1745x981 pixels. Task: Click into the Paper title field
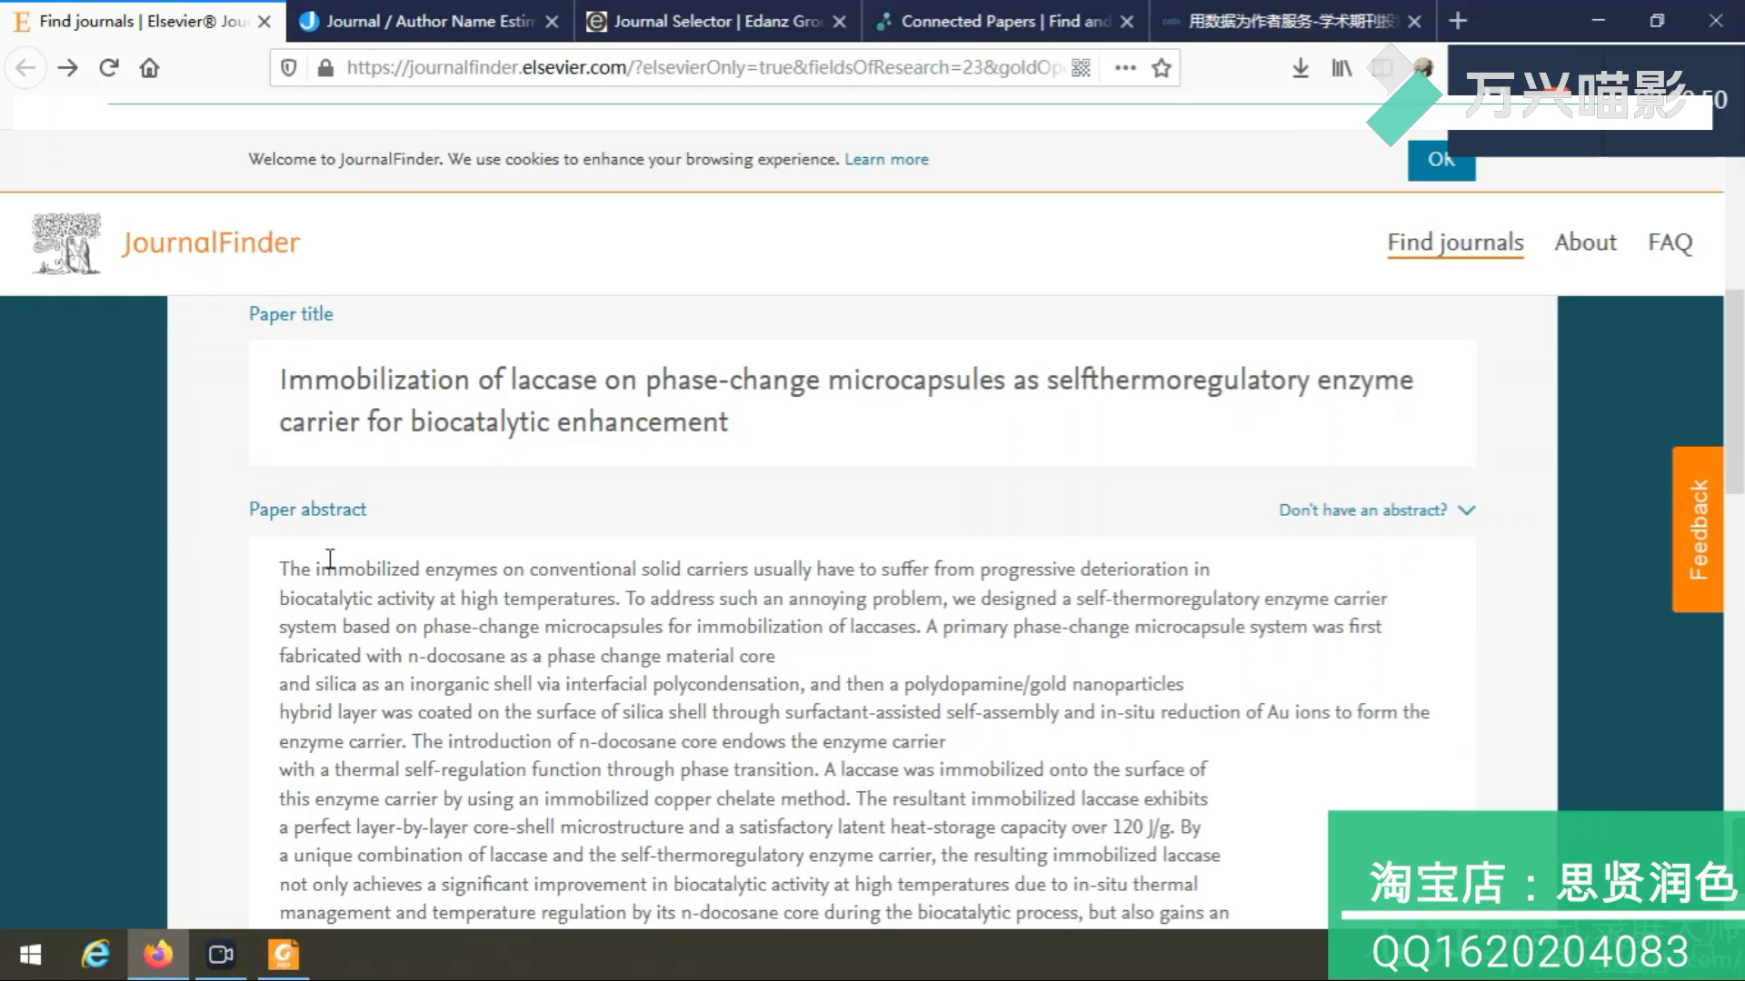coord(862,401)
